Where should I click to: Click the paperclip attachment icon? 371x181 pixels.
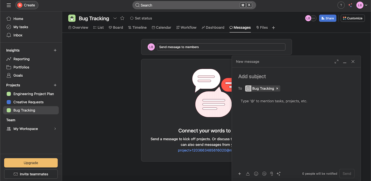point(271,174)
